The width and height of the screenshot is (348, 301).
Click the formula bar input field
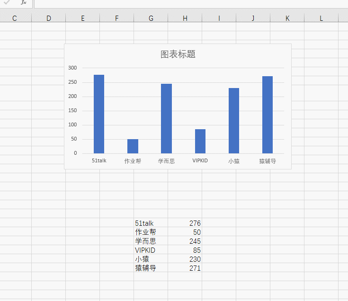[x=191, y=4]
